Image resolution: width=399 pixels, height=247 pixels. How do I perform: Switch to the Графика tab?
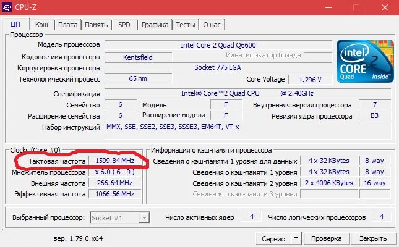point(155,25)
